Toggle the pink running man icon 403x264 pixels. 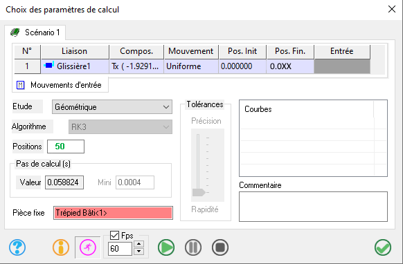click(88, 247)
